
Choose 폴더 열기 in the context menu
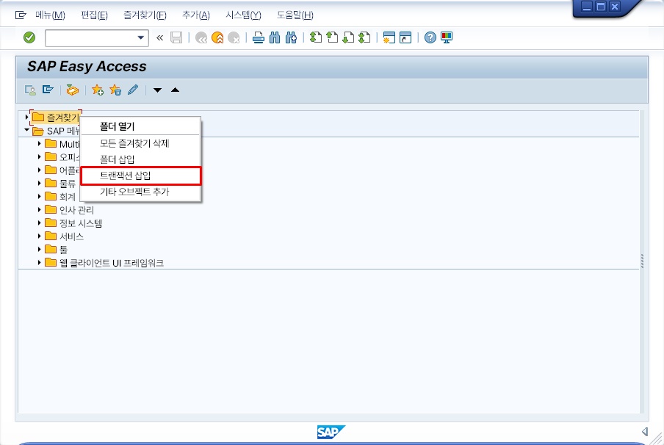coord(140,126)
